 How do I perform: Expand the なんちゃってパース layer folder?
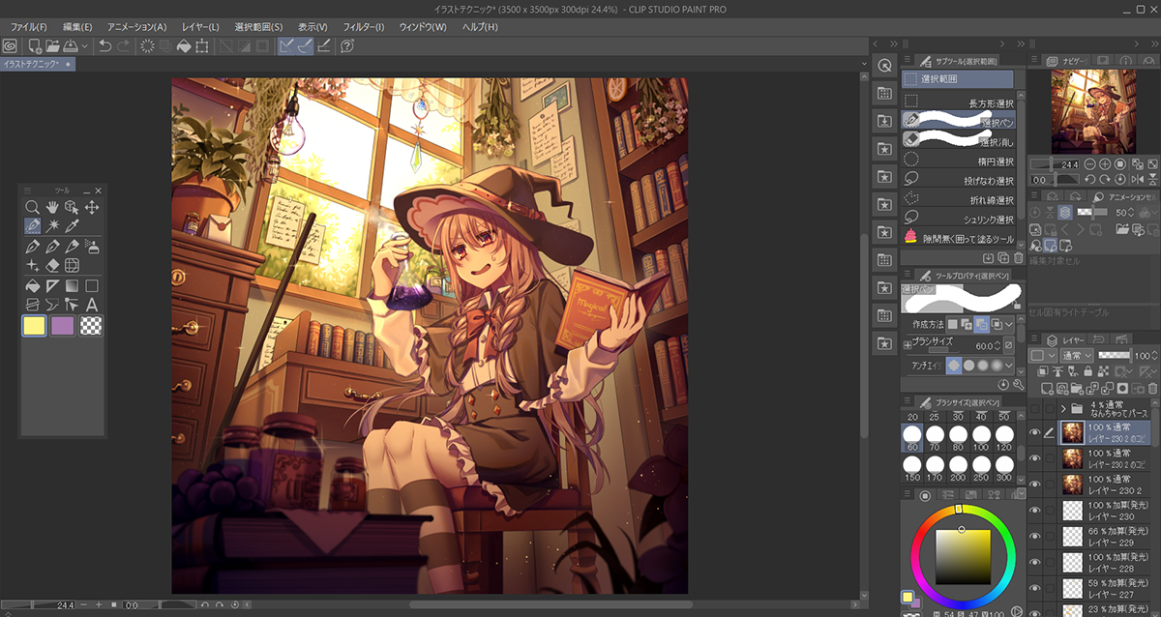[1064, 408]
